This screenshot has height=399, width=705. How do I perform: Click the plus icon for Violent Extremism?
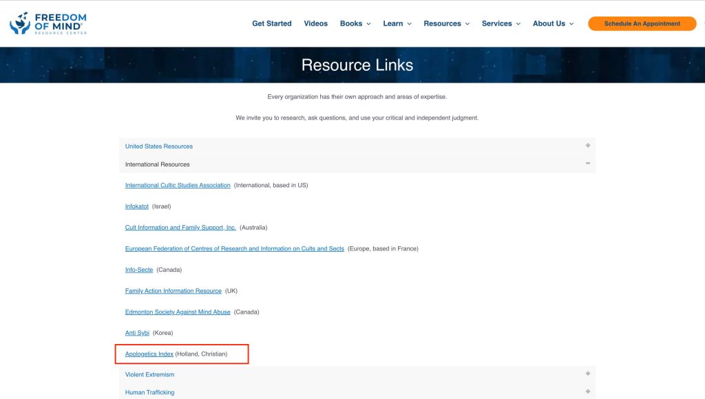[588, 374]
